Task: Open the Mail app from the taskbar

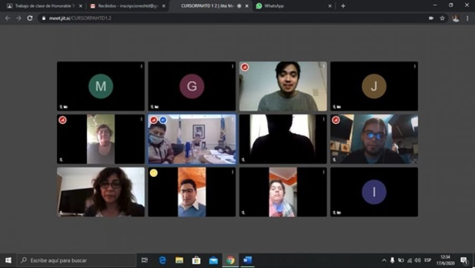Action: click(213, 260)
